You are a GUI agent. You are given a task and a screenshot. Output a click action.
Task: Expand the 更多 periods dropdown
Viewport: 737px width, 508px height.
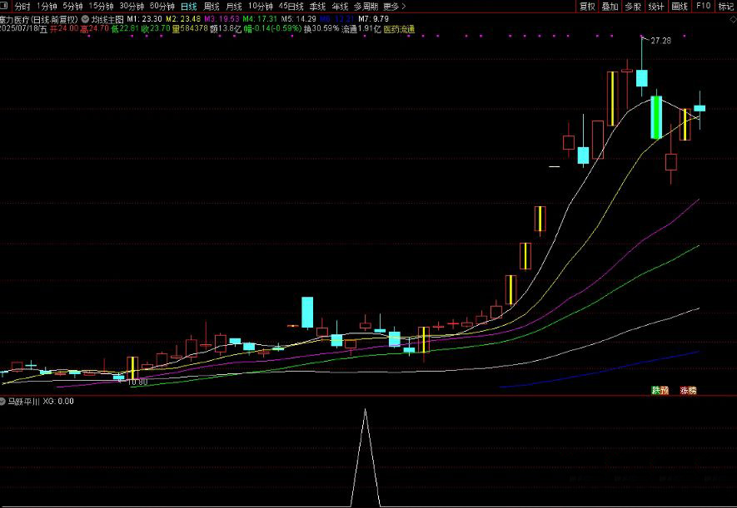tap(394, 6)
